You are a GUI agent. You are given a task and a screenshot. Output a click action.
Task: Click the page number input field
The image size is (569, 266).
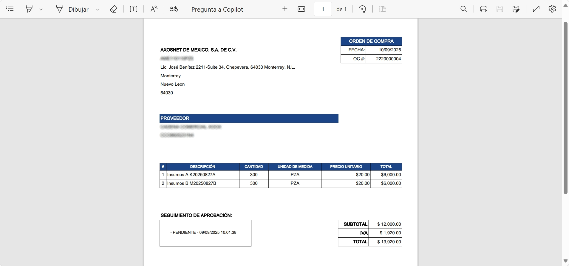[x=323, y=9]
